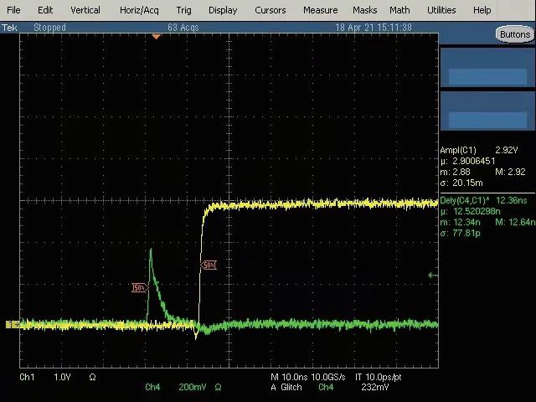Open the Utilities menu
The height and width of the screenshot is (402, 536).
pos(441,10)
